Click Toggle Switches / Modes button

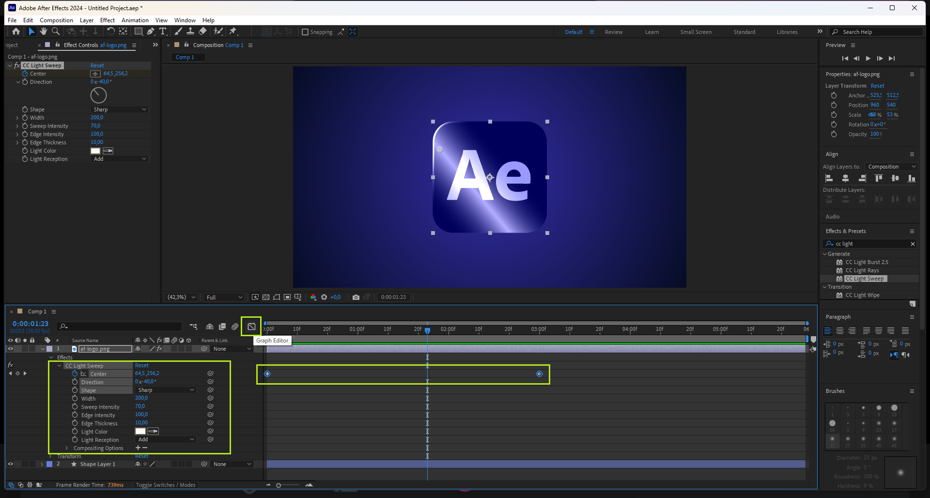pos(166,485)
